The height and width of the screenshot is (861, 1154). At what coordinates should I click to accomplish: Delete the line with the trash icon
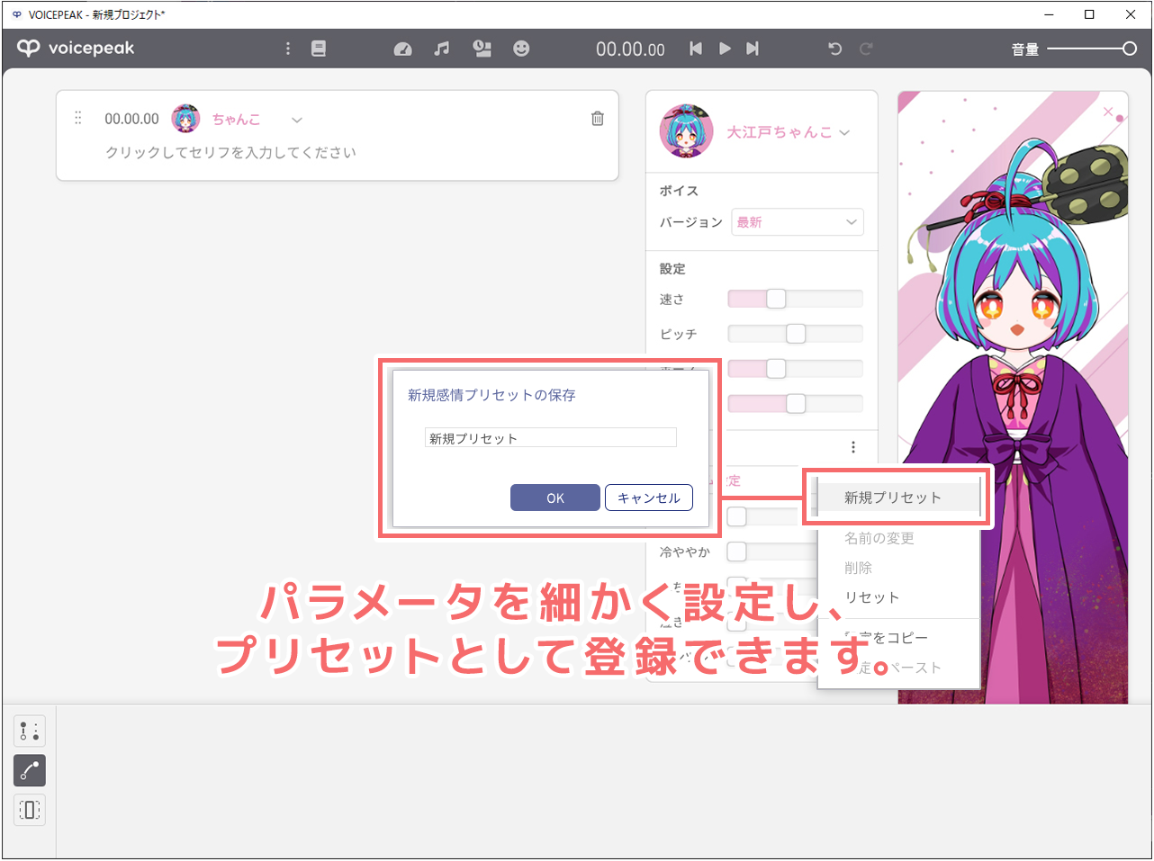598,119
